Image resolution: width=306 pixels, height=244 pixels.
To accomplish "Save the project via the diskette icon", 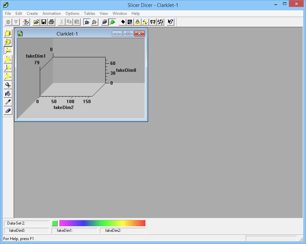I will (x=44, y=22).
